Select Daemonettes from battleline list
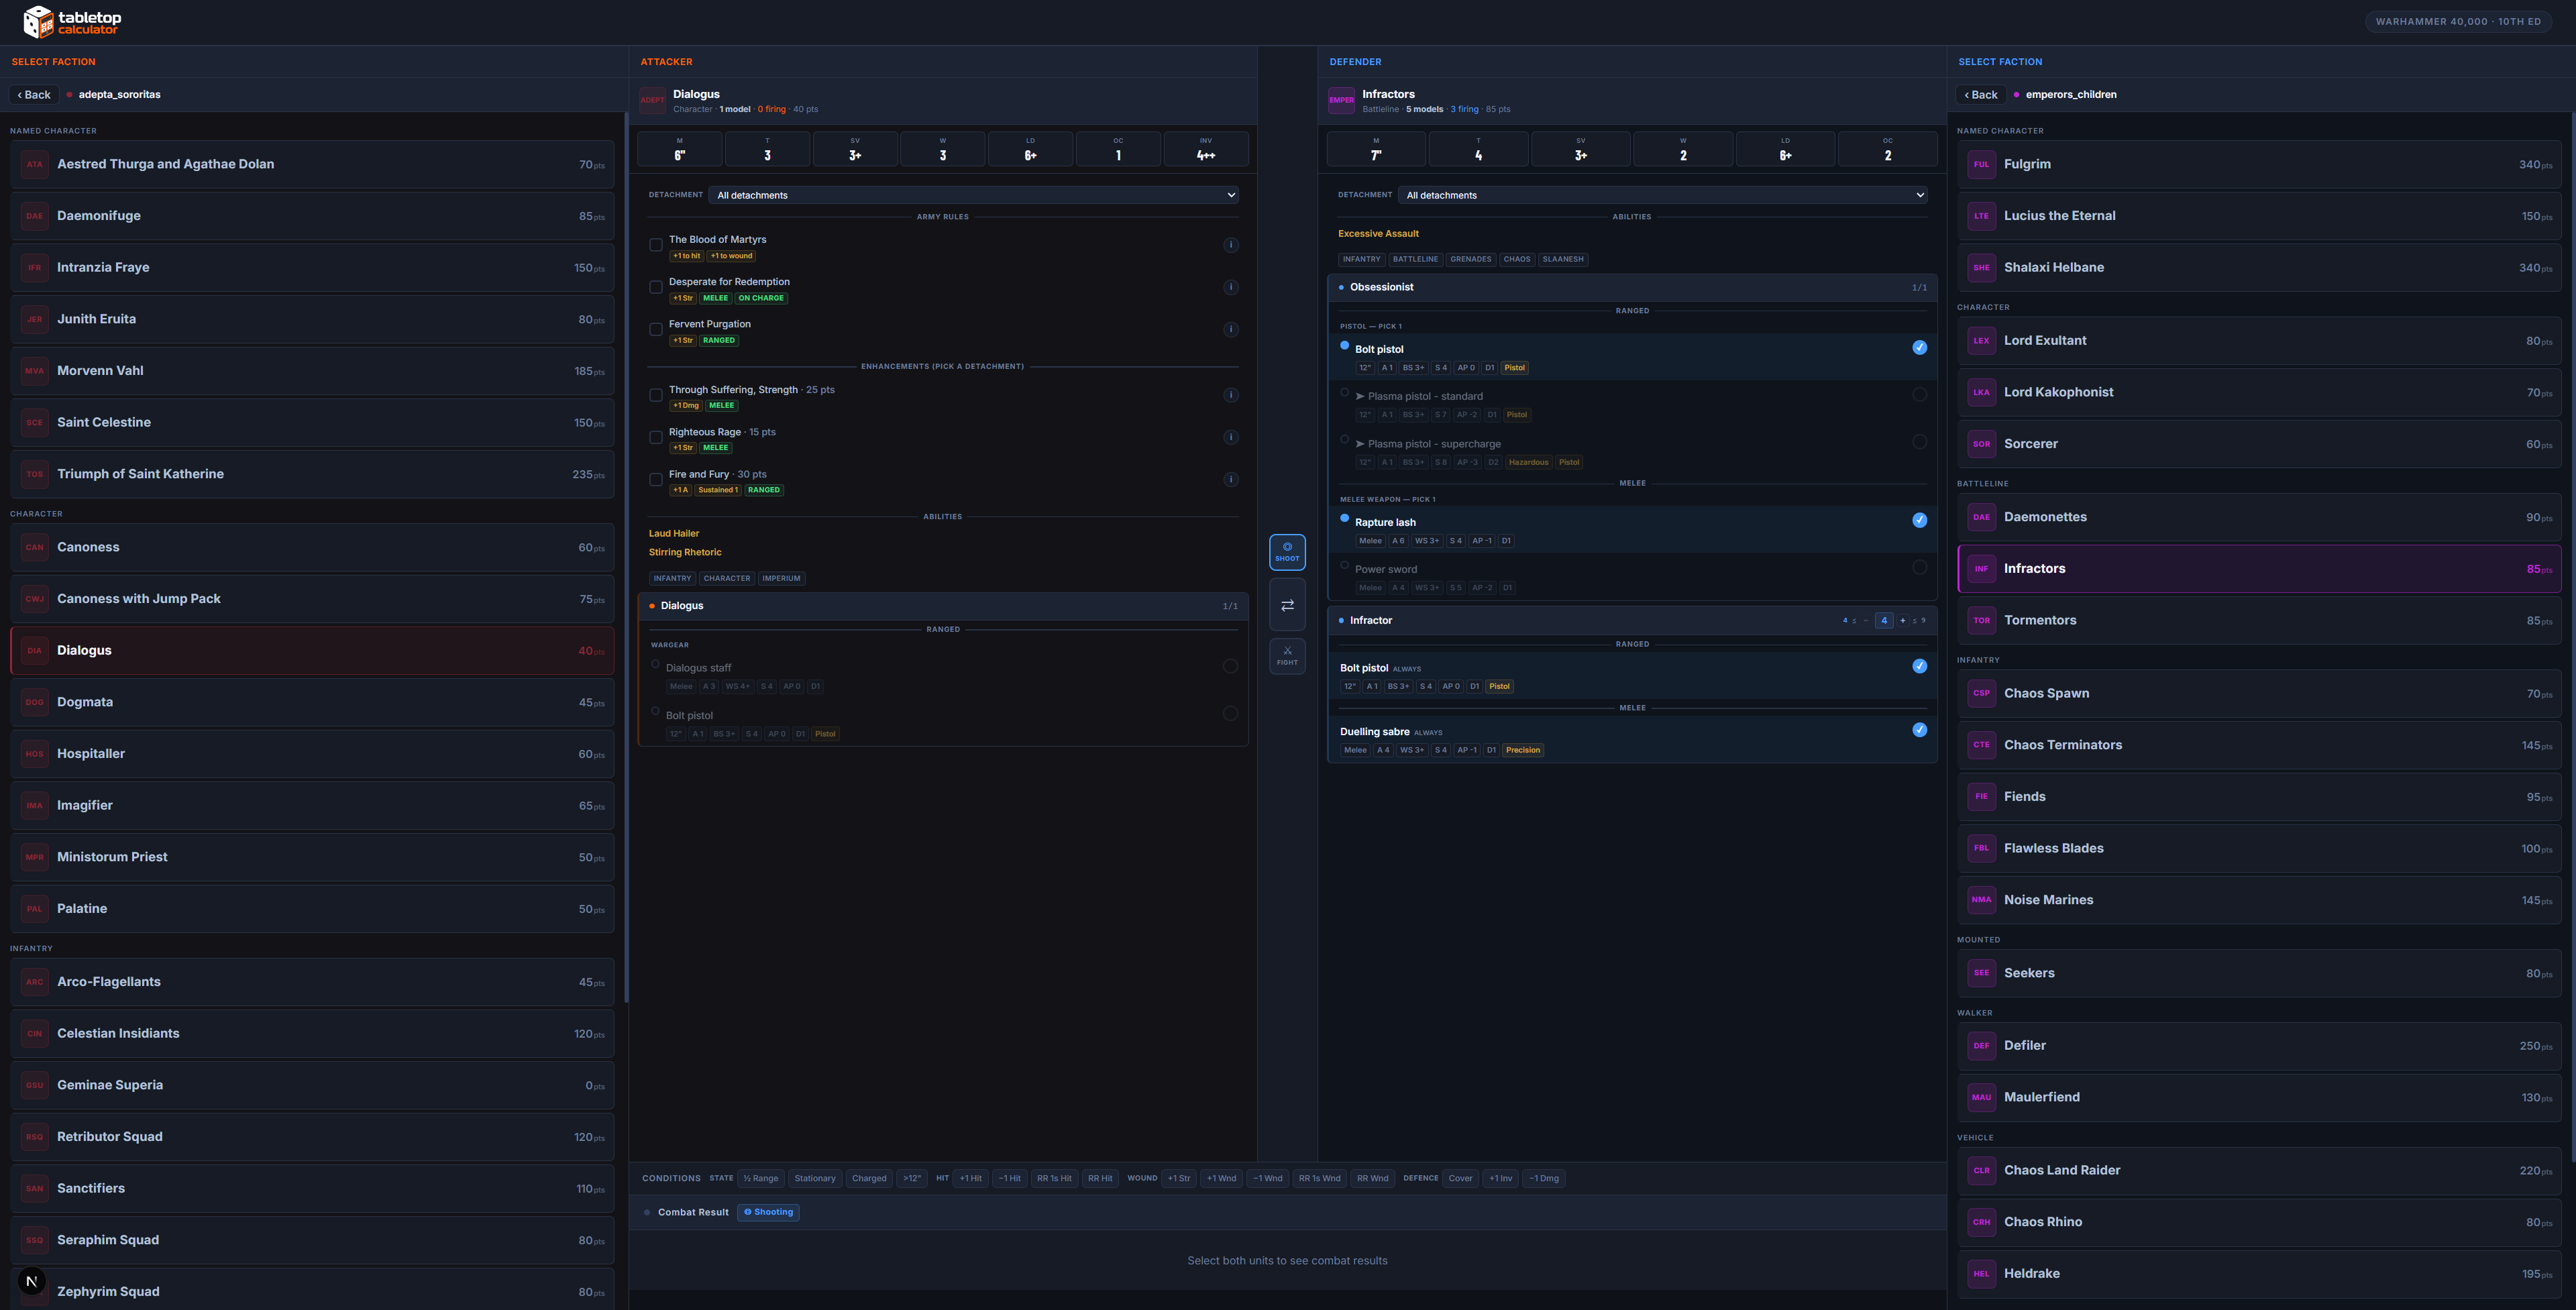The image size is (2576, 1310). (2259, 517)
